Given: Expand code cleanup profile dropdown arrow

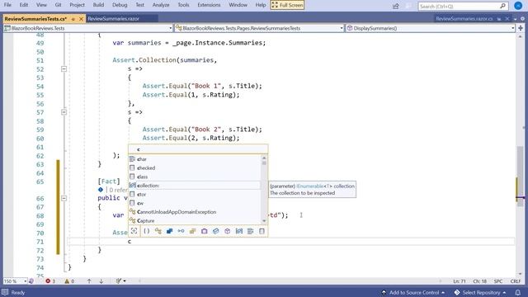Looking at the screenshot, I should click(x=125, y=280).
